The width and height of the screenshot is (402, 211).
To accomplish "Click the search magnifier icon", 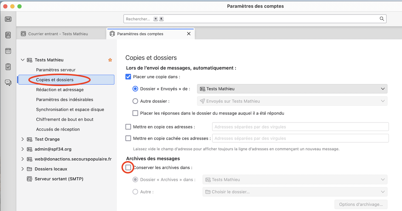I will pos(382,19).
